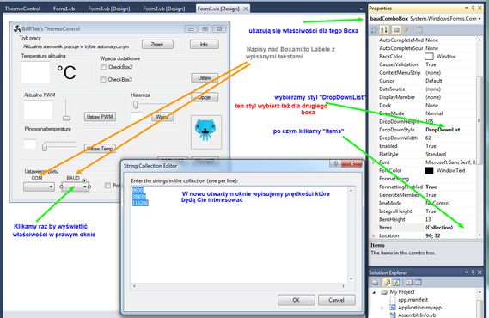This screenshot has width=489, height=318.
Task: Pin the Solution Explorer panel
Action: (x=474, y=272)
